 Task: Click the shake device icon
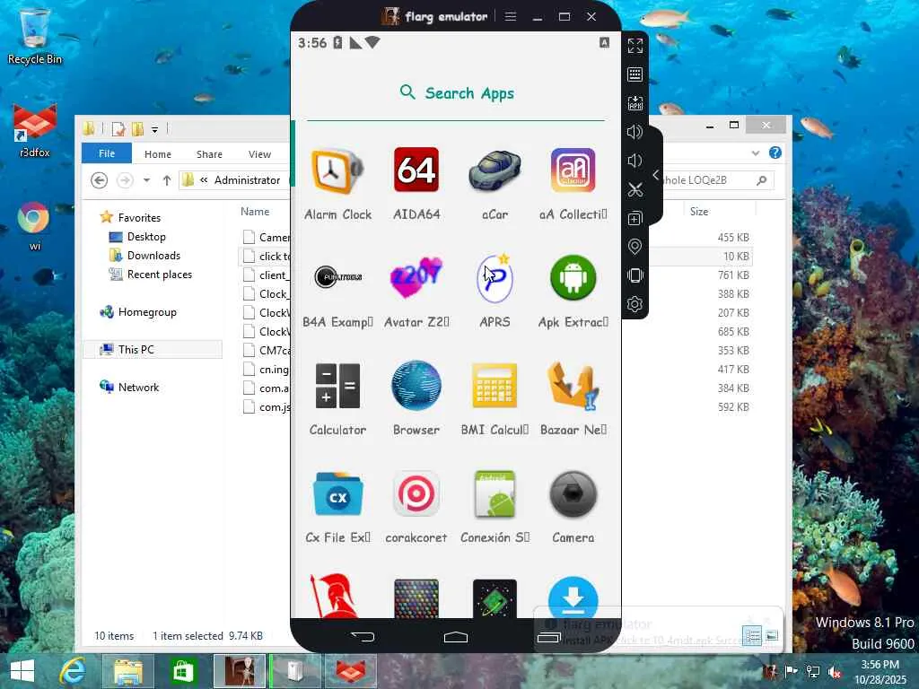pos(635,275)
